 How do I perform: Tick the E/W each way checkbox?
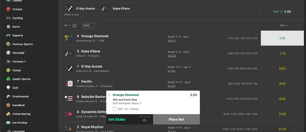tap(114, 109)
